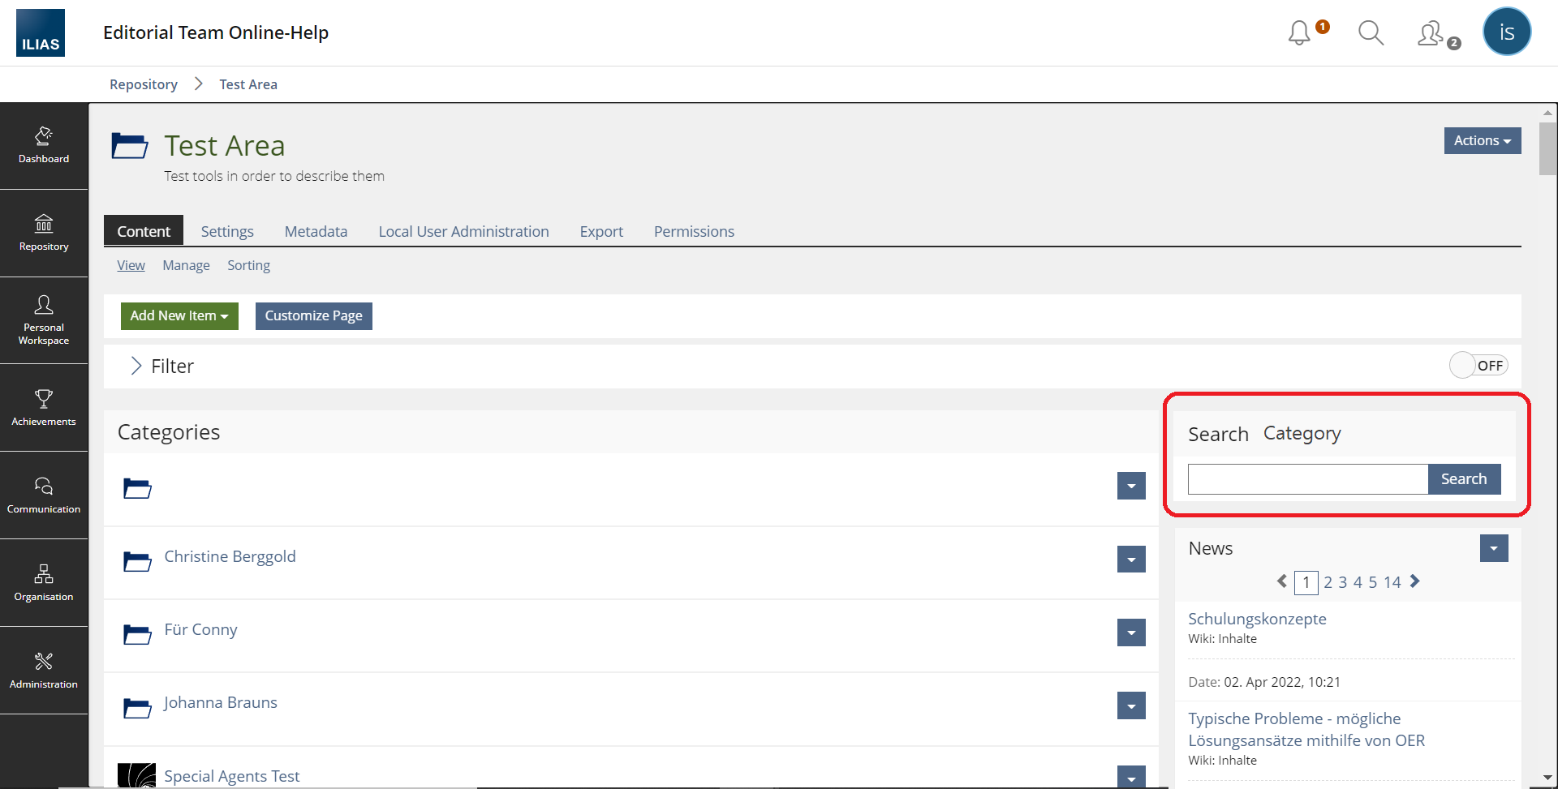
Task: Open Typische Probleme news link
Action: [1306, 729]
